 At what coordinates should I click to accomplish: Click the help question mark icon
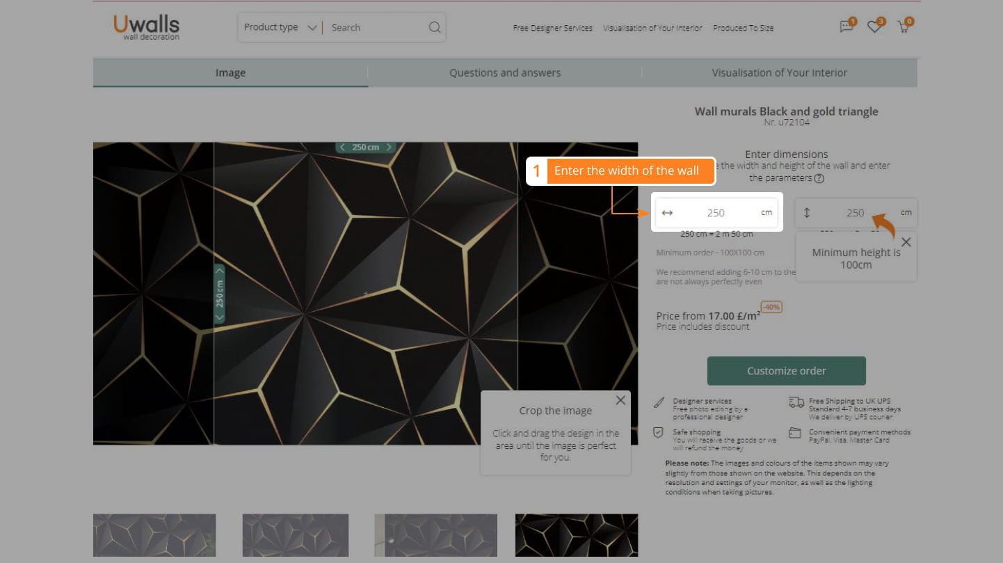819,178
